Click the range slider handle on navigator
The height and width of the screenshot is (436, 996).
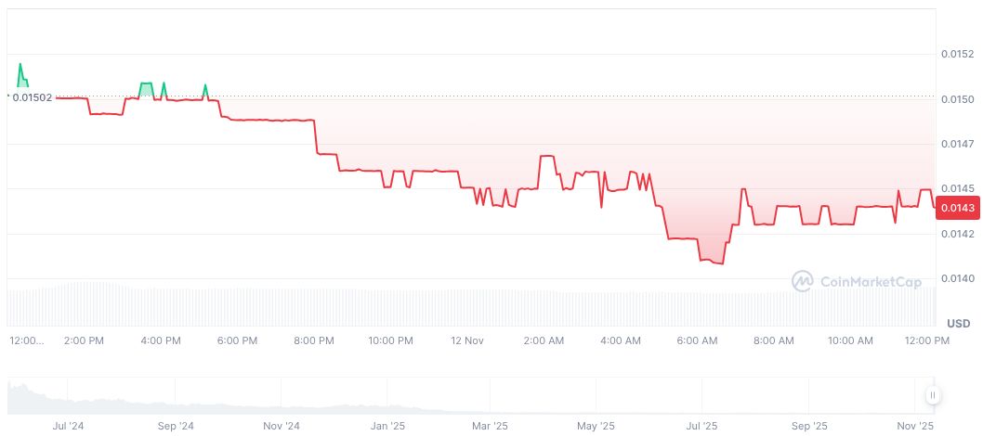click(x=932, y=396)
